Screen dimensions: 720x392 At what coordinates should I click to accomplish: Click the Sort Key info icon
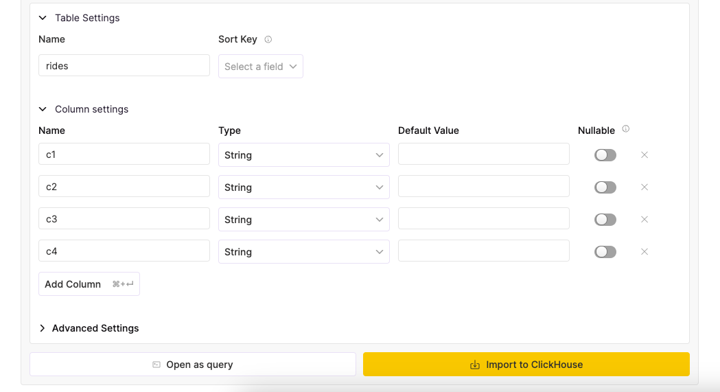pyautogui.click(x=268, y=40)
